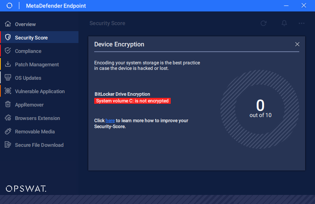
Task: Select the Security Score shield icon
Action: (x=8, y=37)
